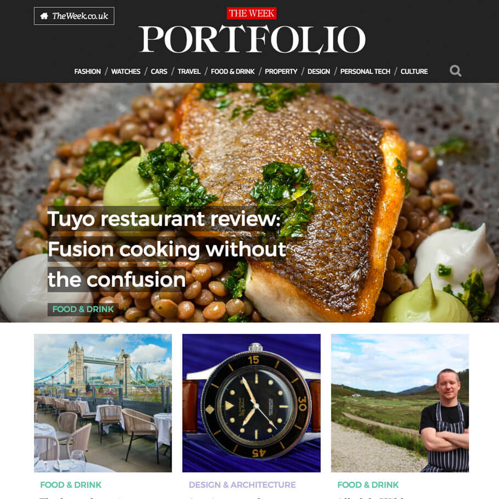Image resolution: width=499 pixels, height=499 pixels.
Task: Select Travel in the navigation bar
Action: click(x=189, y=71)
